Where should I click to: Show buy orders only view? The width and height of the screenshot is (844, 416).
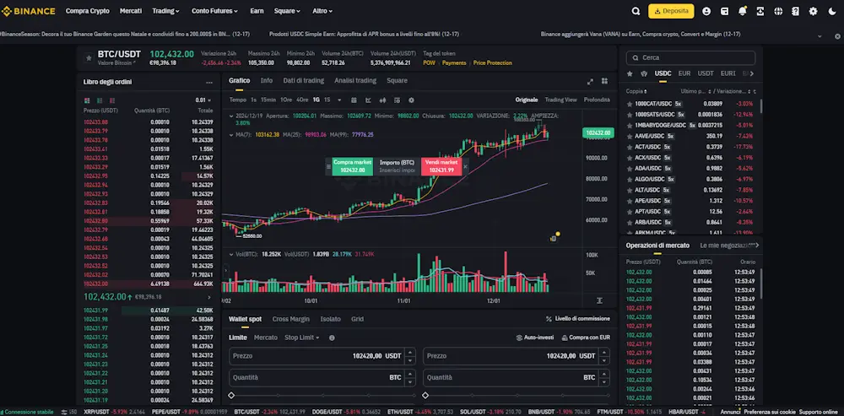pos(100,100)
